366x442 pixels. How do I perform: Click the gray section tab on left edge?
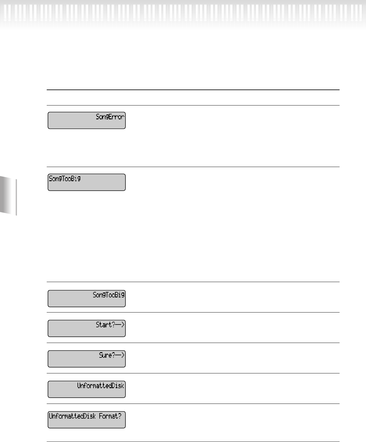tap(8, 196)
